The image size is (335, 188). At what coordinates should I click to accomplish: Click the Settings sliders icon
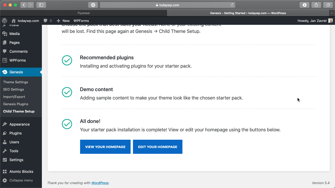click(x=5, y=160)
